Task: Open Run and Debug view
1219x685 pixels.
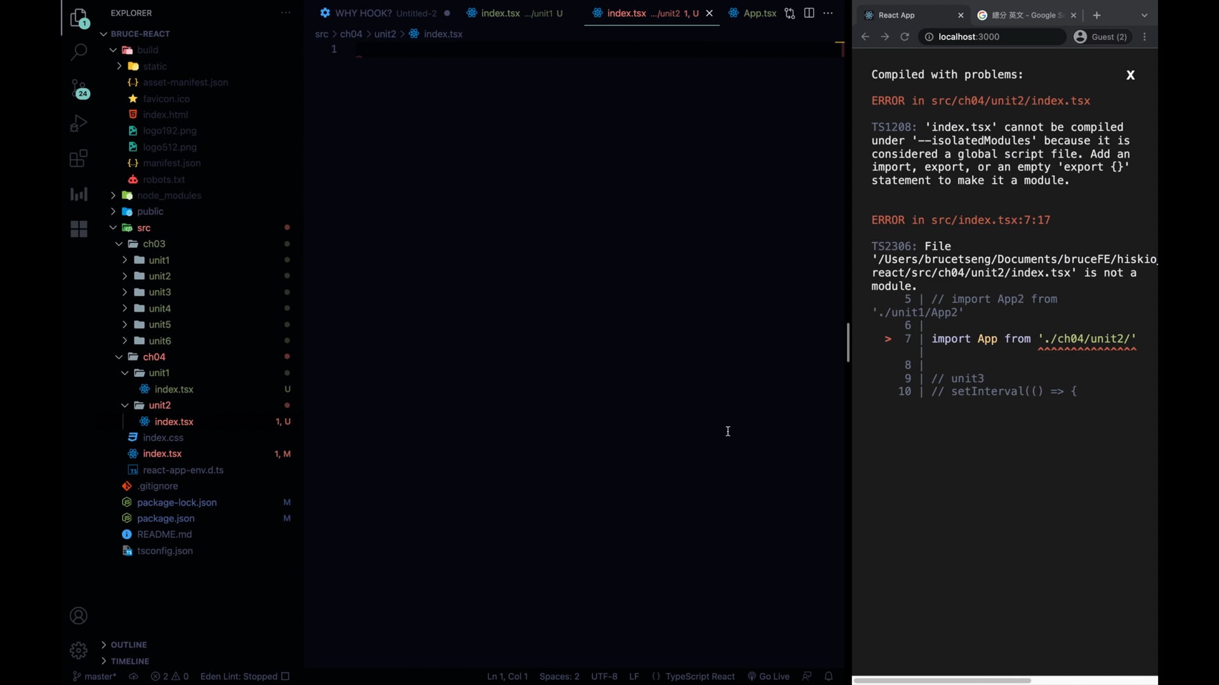Action: pyautogui.click(x=78, y=123)
